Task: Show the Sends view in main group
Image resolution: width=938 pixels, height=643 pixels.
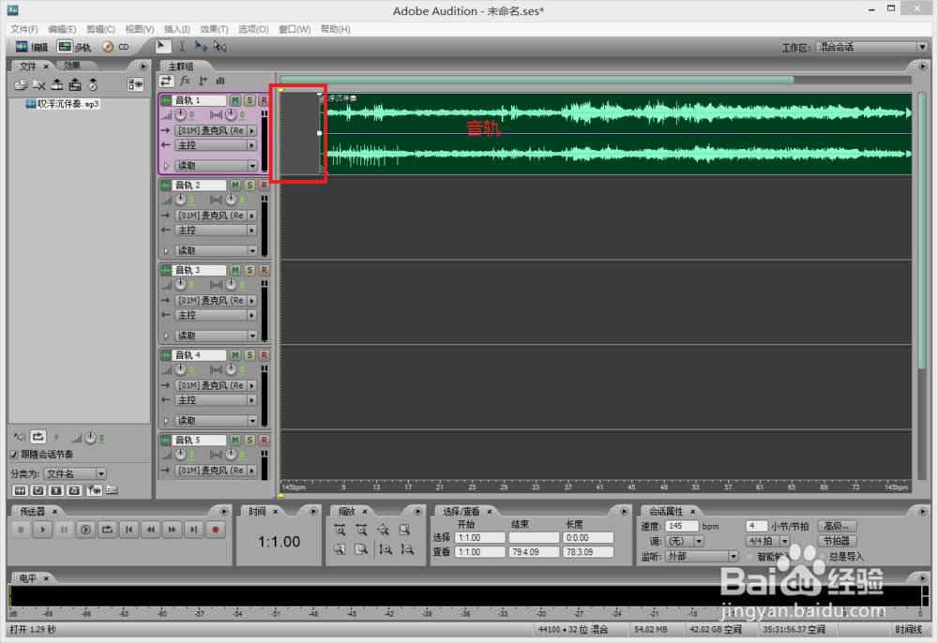Action: (203, 81)
